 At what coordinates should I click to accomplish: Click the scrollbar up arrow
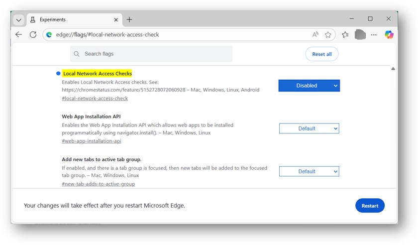(x=393, y=69)
